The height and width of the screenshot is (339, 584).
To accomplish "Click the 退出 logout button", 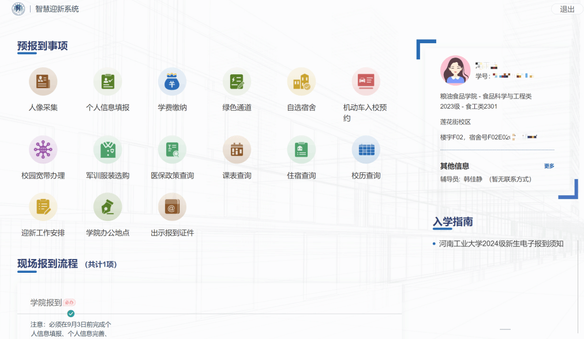I will coord(567,9).
